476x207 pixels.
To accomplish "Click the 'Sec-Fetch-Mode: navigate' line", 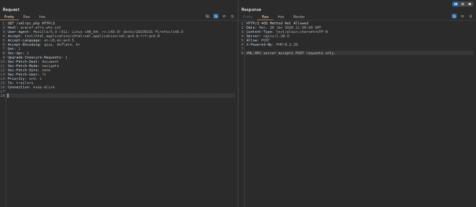I will pos(33,66).
